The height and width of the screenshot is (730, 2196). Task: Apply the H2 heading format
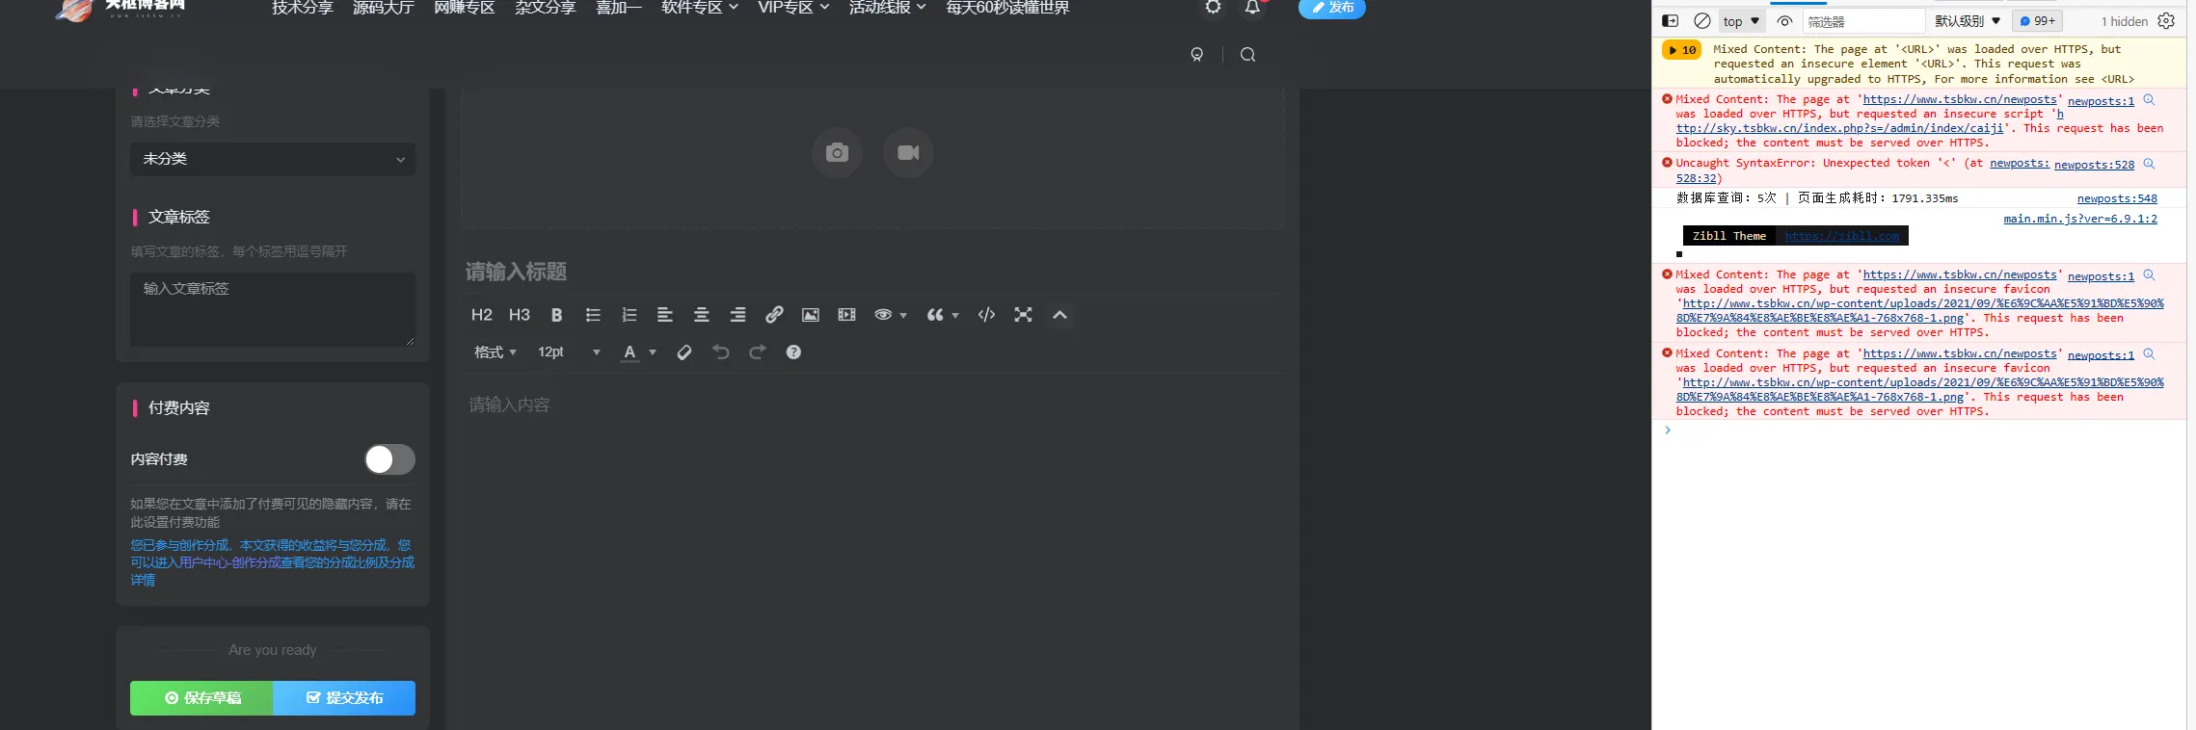click(x=481, y=315)
